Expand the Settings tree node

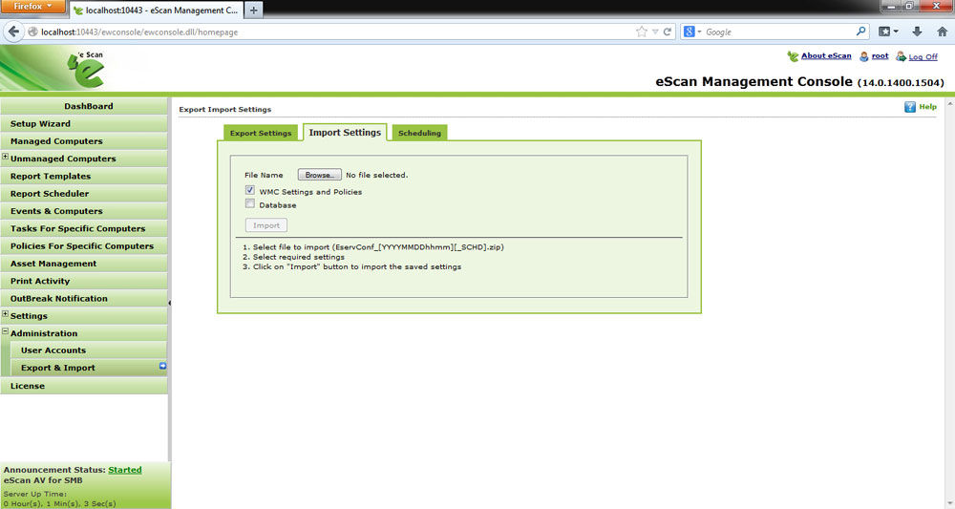click(5, 314)
